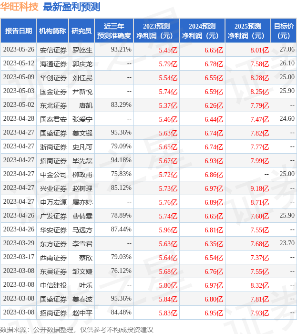Click institution 国泰君安
Screen dimensions: 297x334
pos(53,119)
